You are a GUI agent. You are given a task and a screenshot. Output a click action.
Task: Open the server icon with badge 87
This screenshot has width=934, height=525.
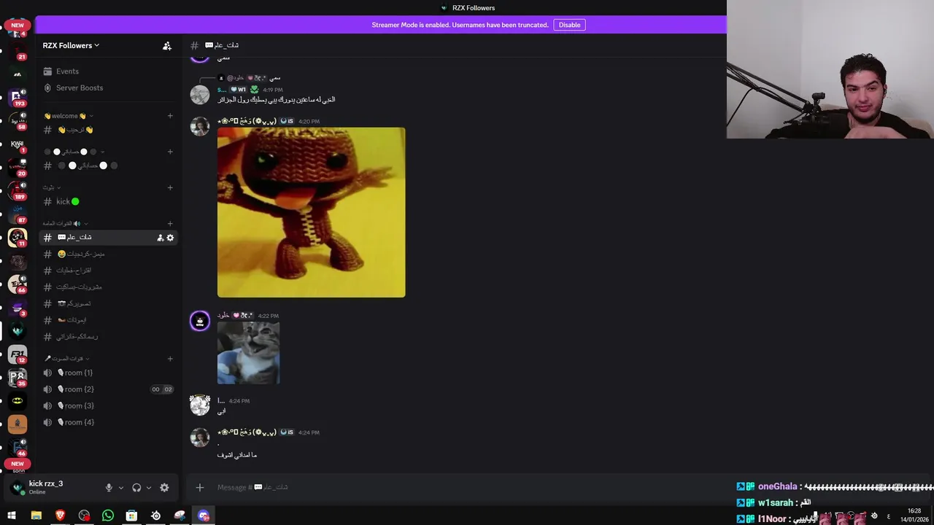18,214
